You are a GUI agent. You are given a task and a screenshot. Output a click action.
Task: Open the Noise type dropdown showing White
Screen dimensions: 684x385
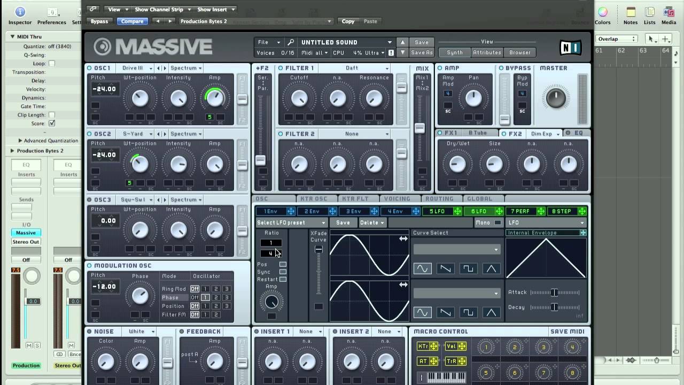(140, 332)
